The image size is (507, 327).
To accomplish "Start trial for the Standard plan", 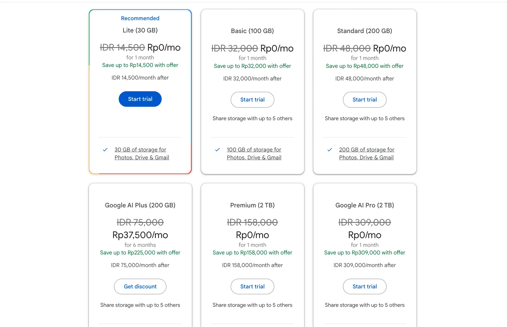I will (x=364, y=100).
